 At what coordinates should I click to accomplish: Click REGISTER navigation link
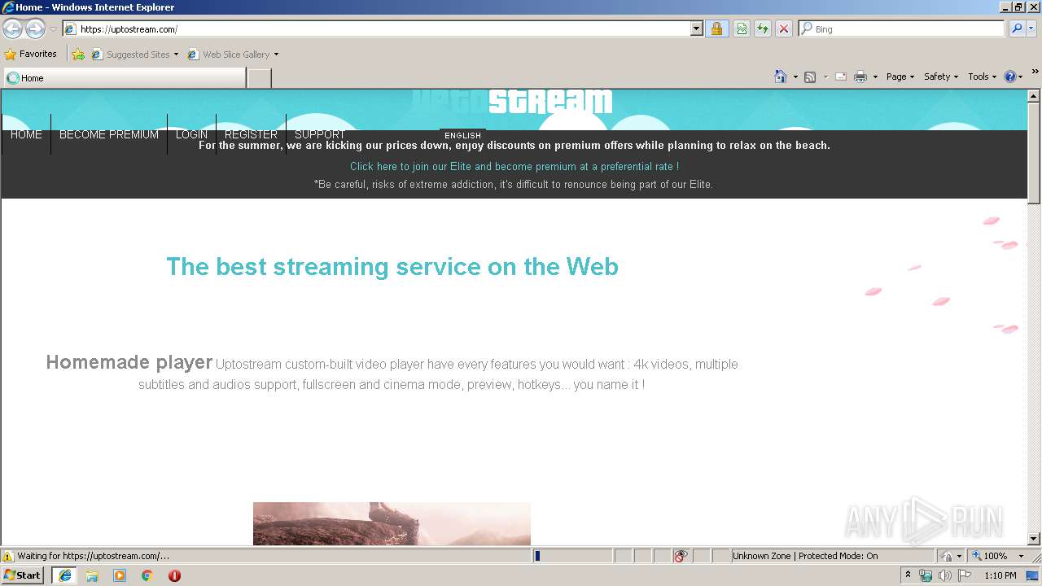tap(251, 134)
